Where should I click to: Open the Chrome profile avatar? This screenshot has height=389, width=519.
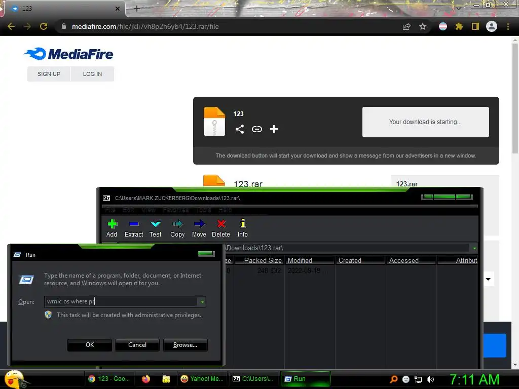(x=492, y=26)
